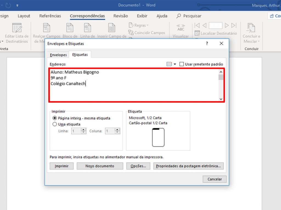281x210 pixels.
Task: Click Visualizar Resultados ABC icon
Action: tap(181, 28)
